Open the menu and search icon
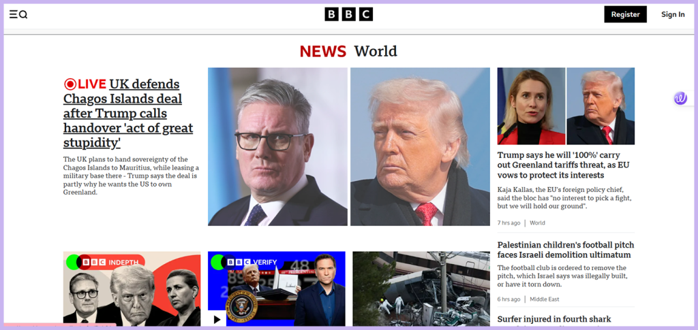This screenshot has width=698, height=330. click(x=18, y=14)
